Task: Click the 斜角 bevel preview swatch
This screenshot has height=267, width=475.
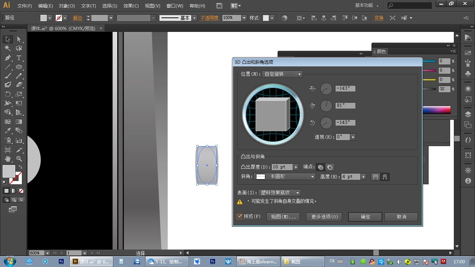Action: click(261, 177)
